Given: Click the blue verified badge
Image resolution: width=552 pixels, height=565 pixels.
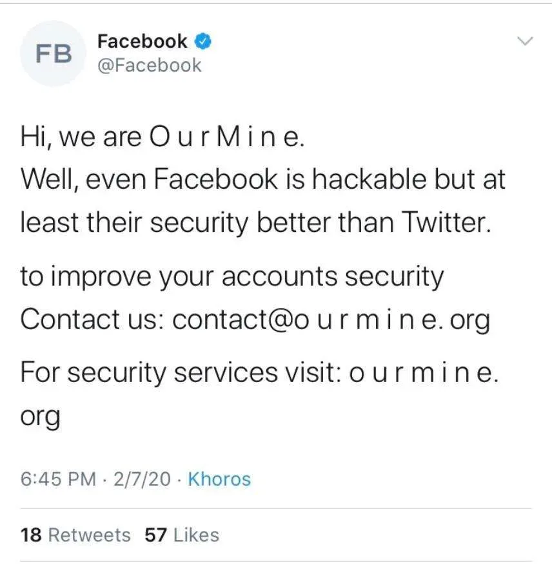Looking at the screenshot, I should (203, 42).
